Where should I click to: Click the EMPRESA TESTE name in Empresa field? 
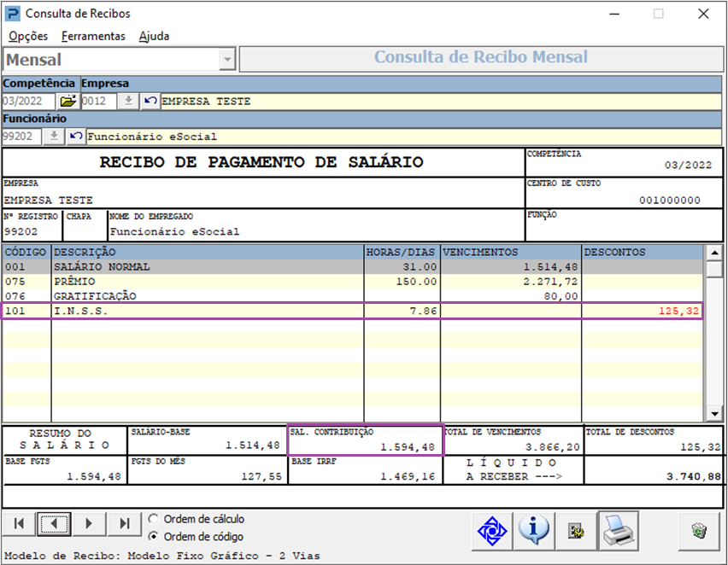(206, 101)
